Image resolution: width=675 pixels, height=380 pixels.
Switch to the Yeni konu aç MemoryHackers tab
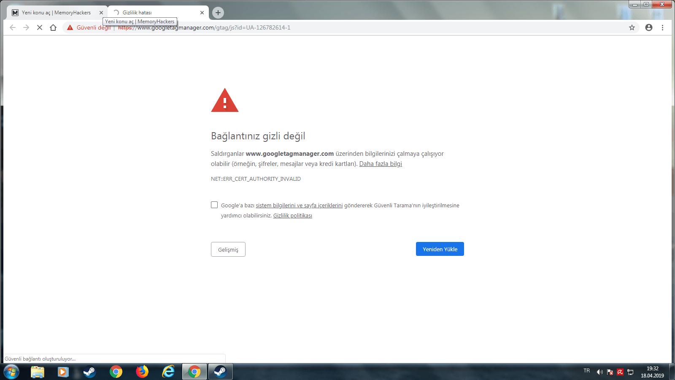pos(57,13)
